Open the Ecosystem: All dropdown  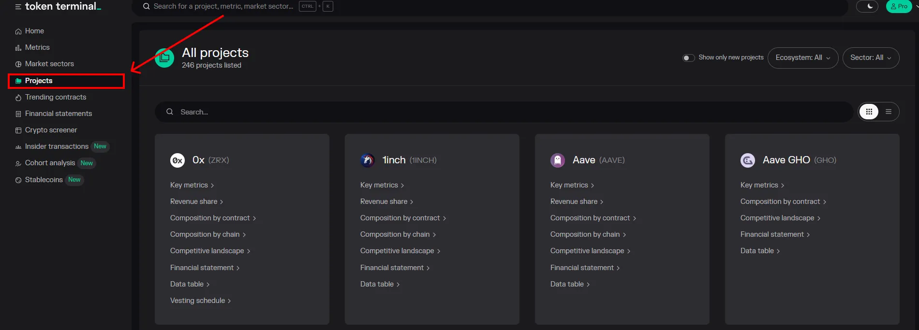803,58
